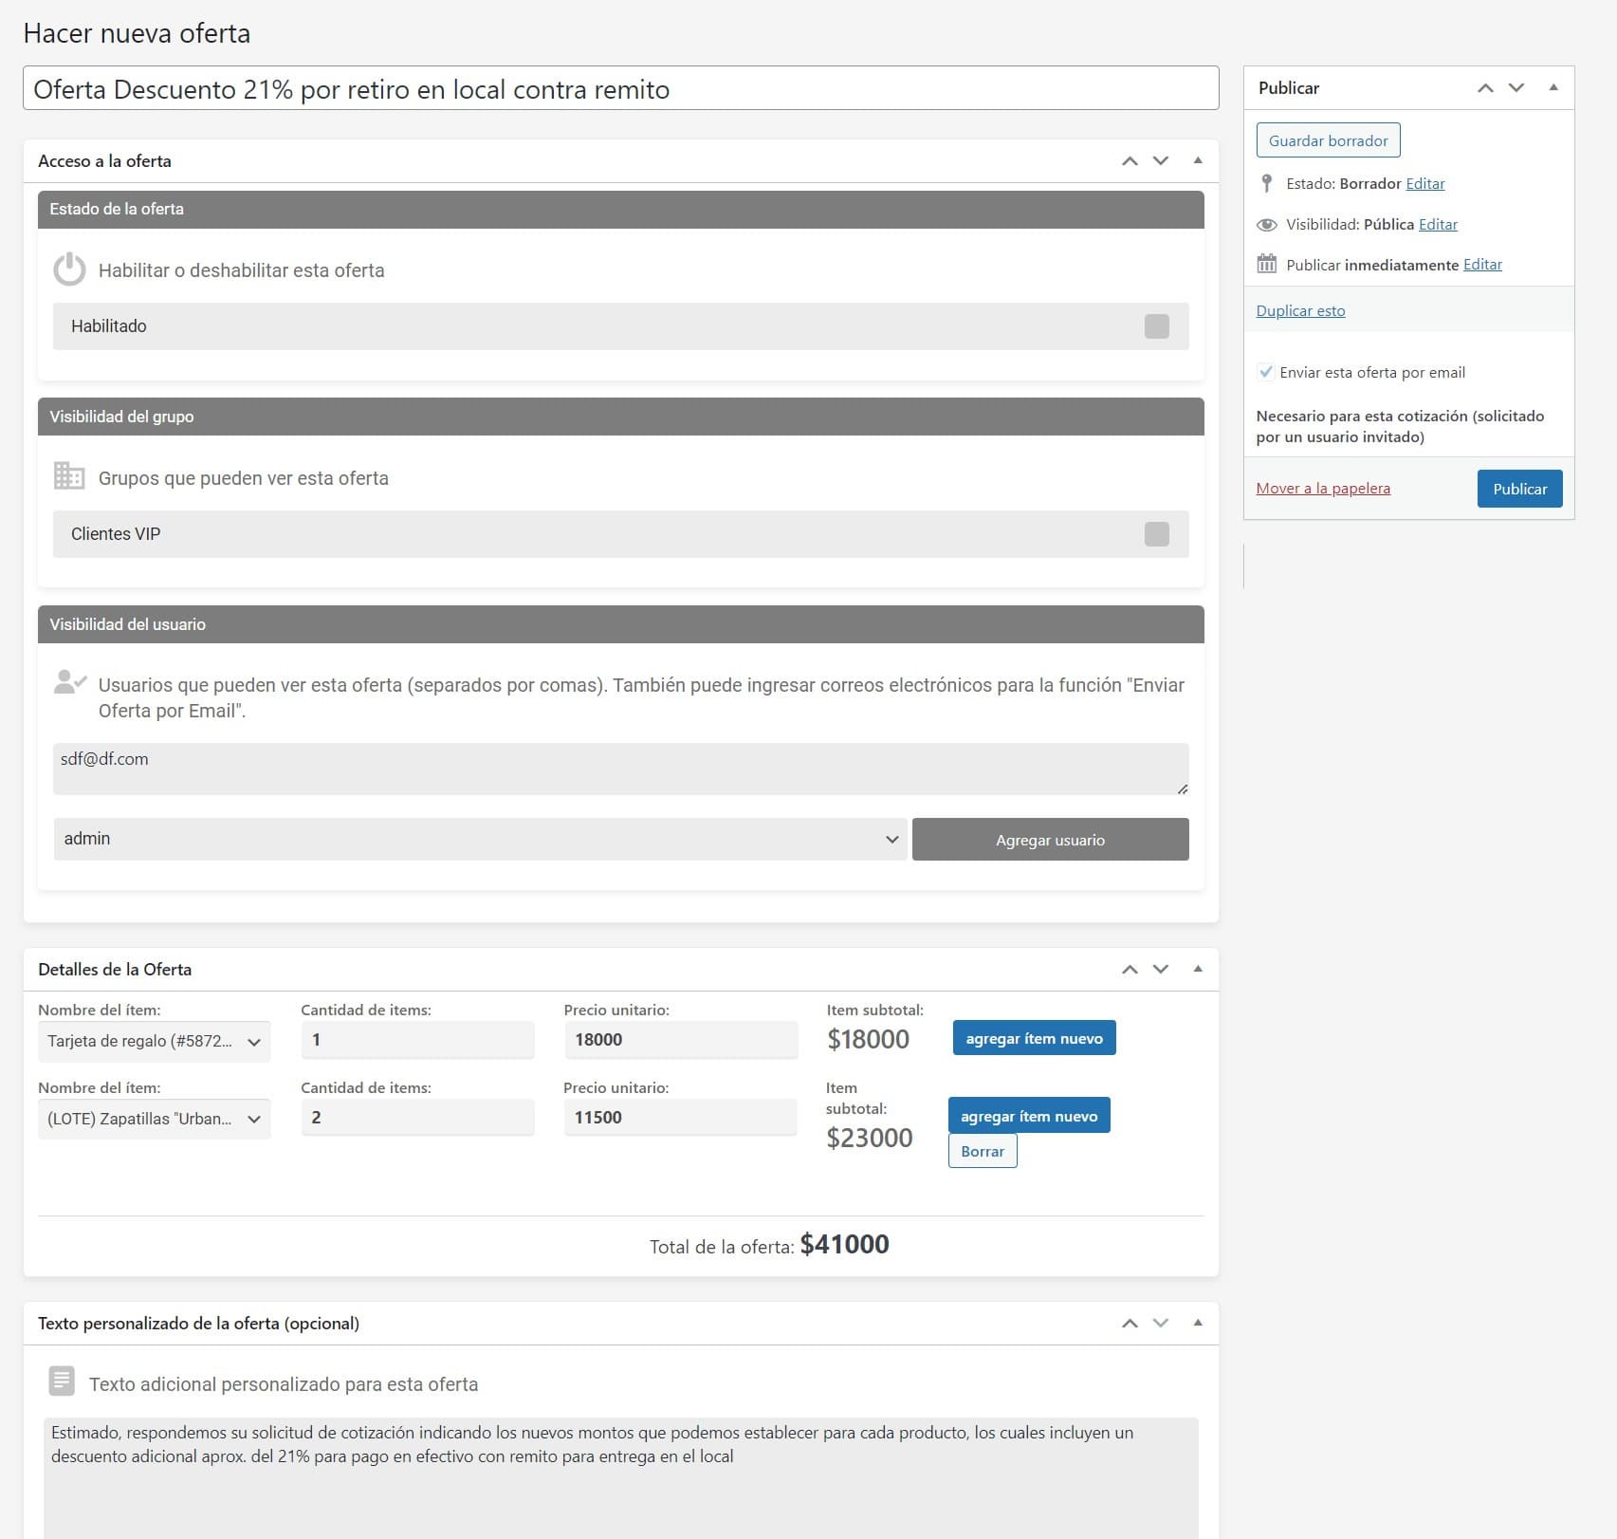Click the Hacer nueva oferta heading
The image size is (1617, 1539).
(x=137, y=33)
